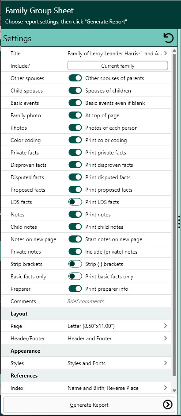Expand the Index options chevron
181x416 pixels.
pyautogui.click(x=166, y=388)
